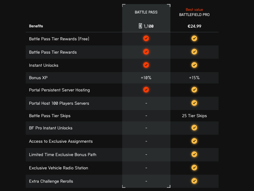Select the BATTLE PASS column header

146,12
